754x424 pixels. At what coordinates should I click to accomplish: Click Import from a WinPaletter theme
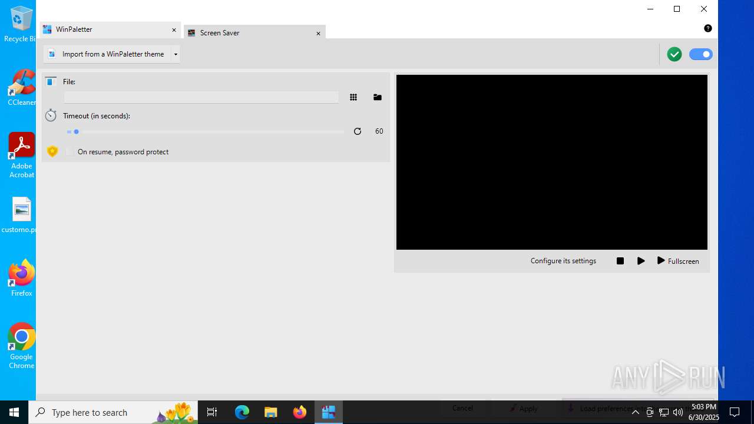coord(107,54)
